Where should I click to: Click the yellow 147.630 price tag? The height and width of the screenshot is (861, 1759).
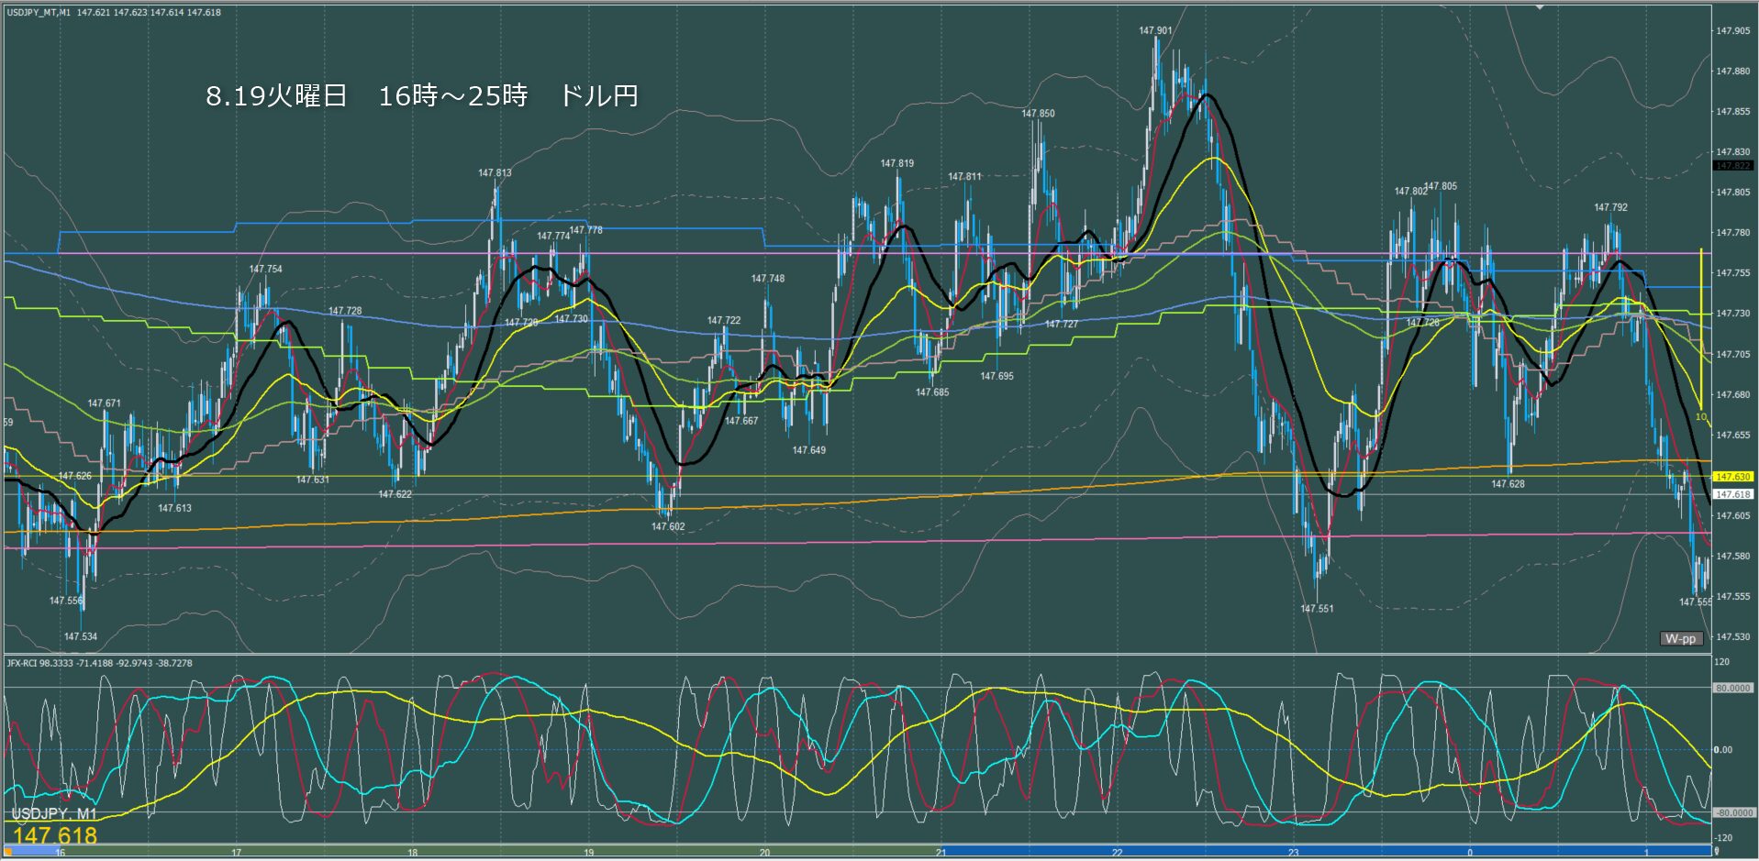coord(1731,477)
